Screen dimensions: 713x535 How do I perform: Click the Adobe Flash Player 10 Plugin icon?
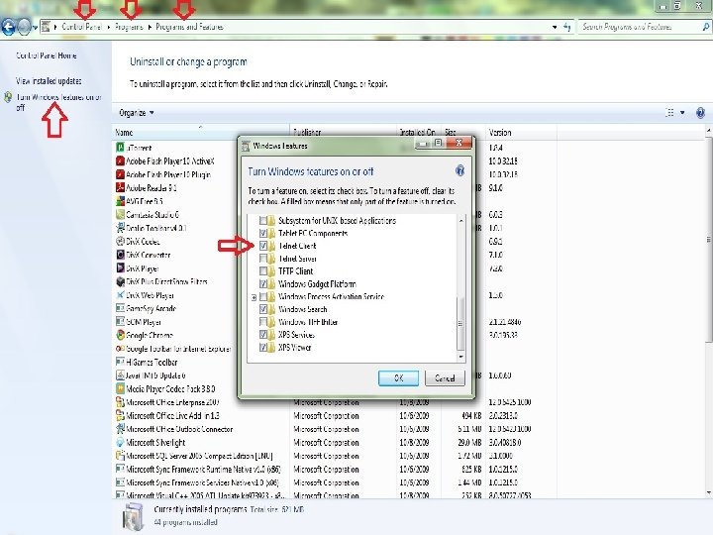coord(120,174)
